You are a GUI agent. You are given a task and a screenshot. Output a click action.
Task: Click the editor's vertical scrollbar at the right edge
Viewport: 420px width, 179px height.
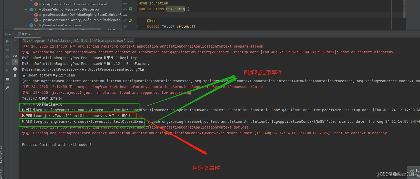pos(404,9)
